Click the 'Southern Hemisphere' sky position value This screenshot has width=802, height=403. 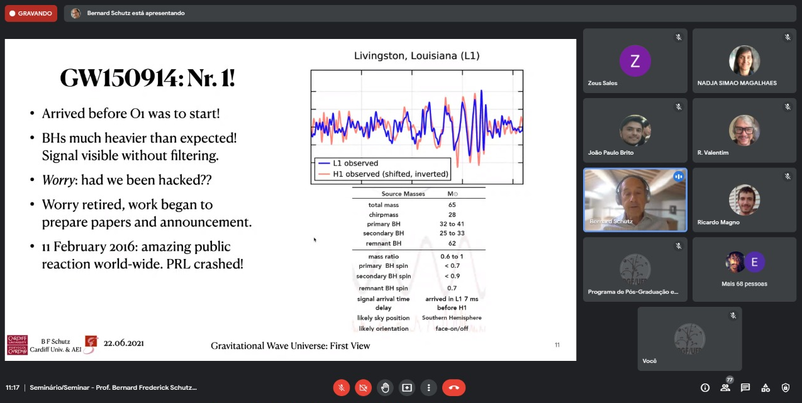452,318
